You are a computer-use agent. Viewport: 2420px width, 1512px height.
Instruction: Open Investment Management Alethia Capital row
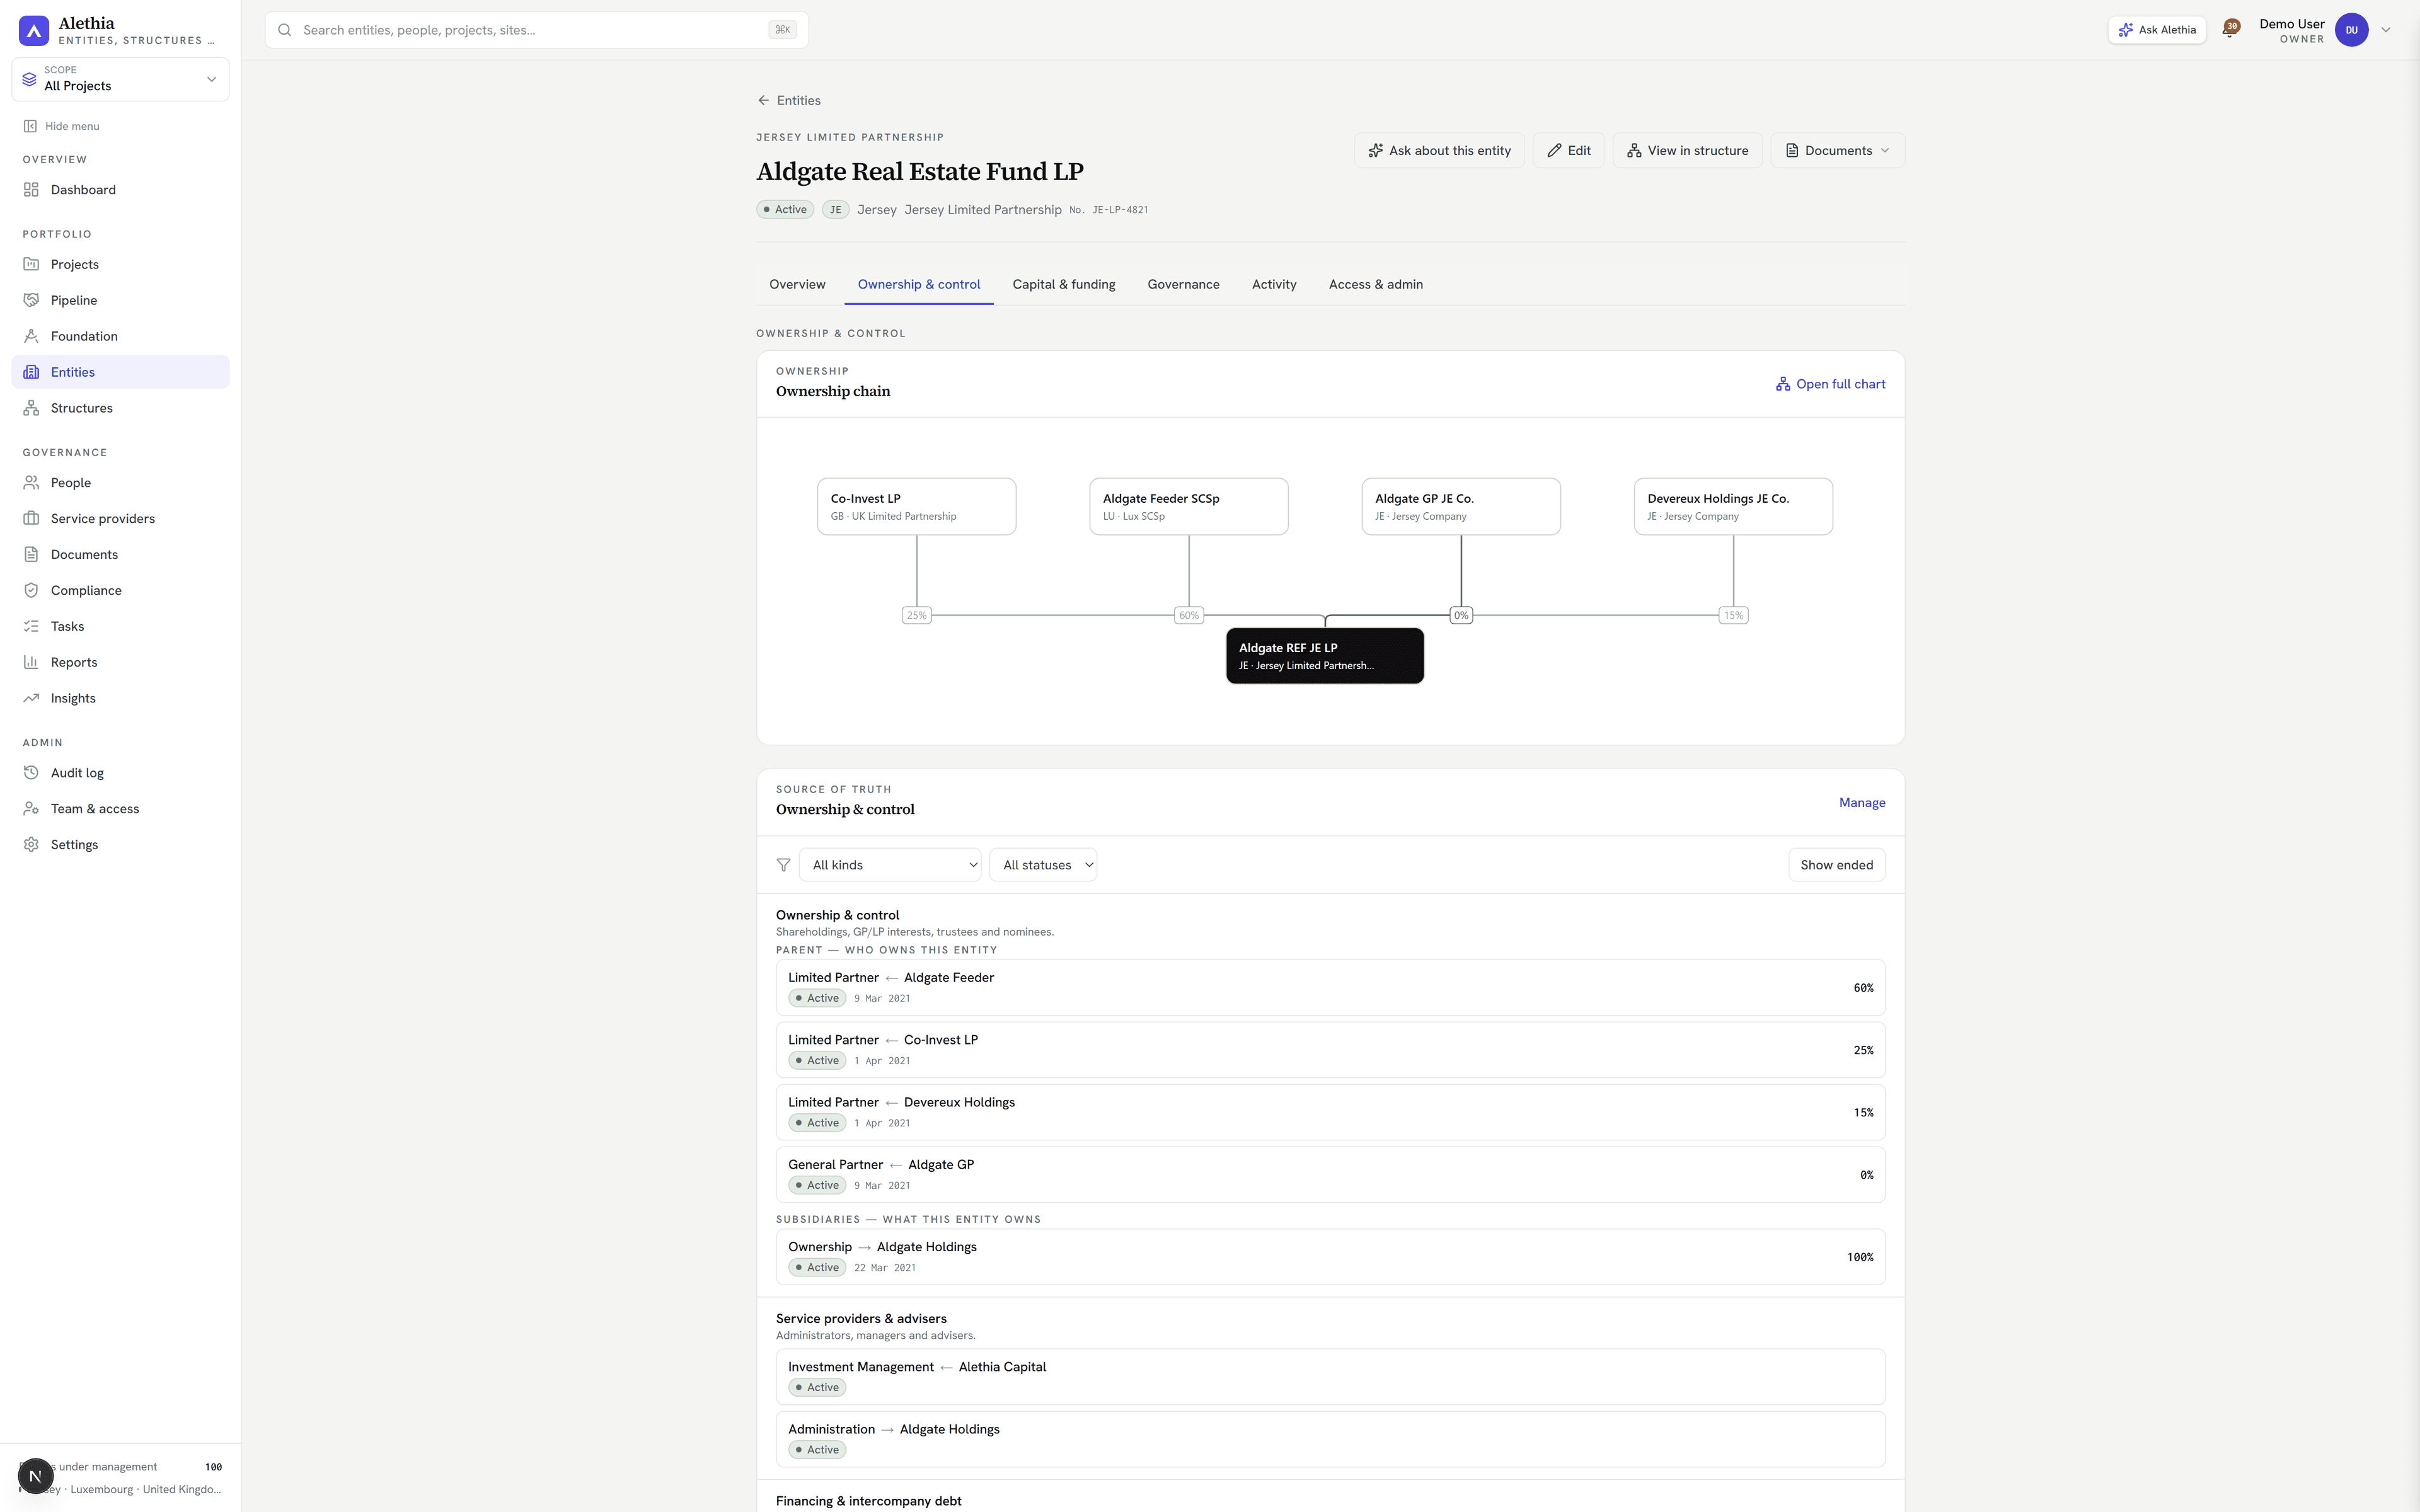point(1330,1377)
